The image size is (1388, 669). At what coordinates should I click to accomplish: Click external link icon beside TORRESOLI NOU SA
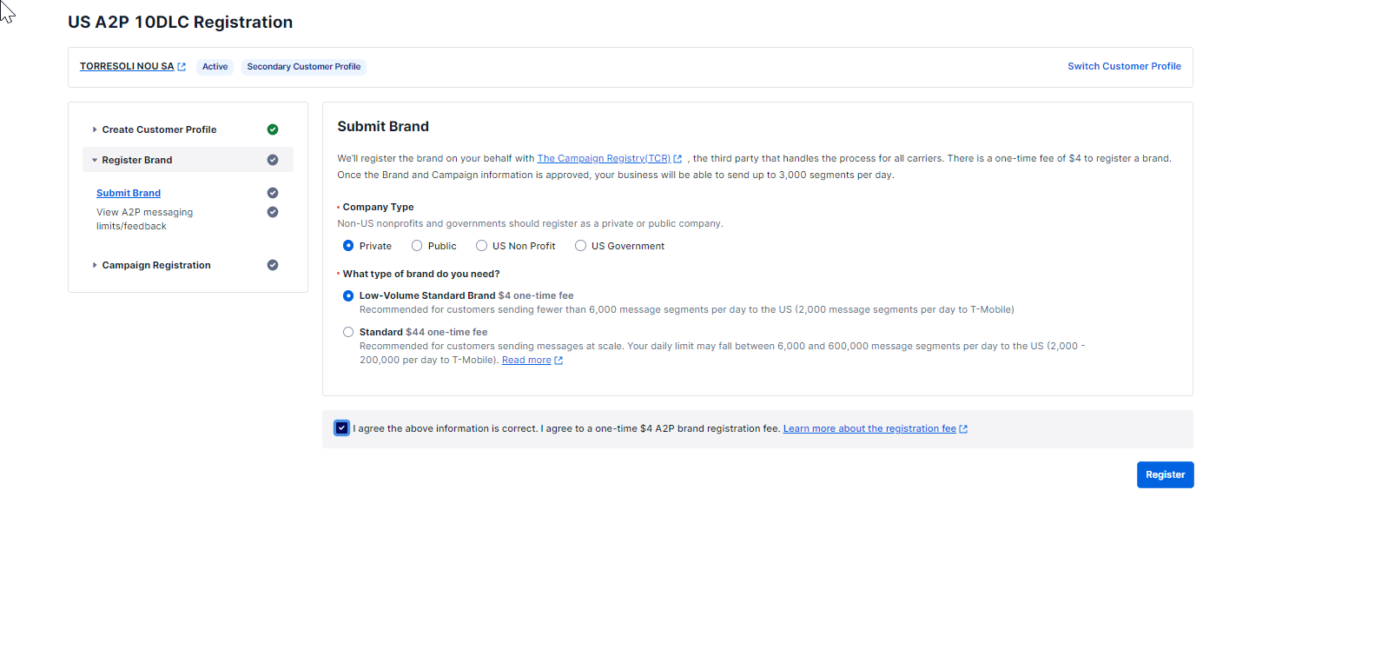click(182, 67)
